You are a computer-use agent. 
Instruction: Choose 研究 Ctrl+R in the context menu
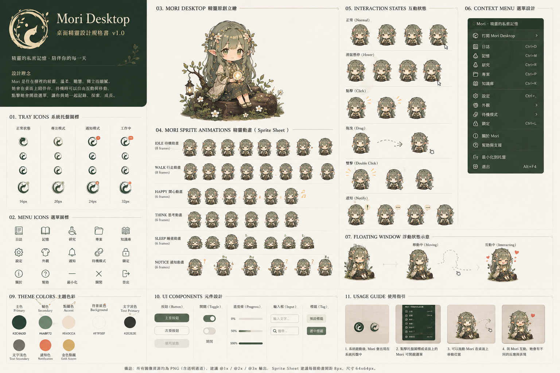click(x=505, y=65)
